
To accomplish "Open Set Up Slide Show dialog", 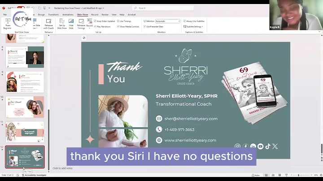I will pos(62,24).
